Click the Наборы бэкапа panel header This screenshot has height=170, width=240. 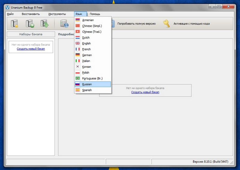point(31,34)
